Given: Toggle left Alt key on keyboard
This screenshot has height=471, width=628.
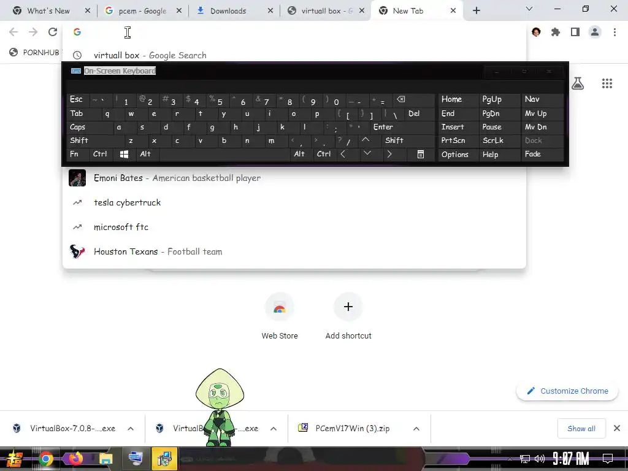Looking at the screenshot, I should (147, 154).
